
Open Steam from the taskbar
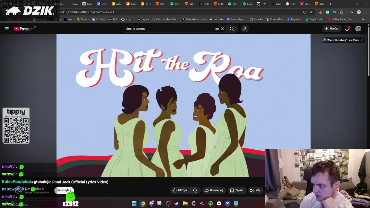pyautogui.click(x=177, y=203)
